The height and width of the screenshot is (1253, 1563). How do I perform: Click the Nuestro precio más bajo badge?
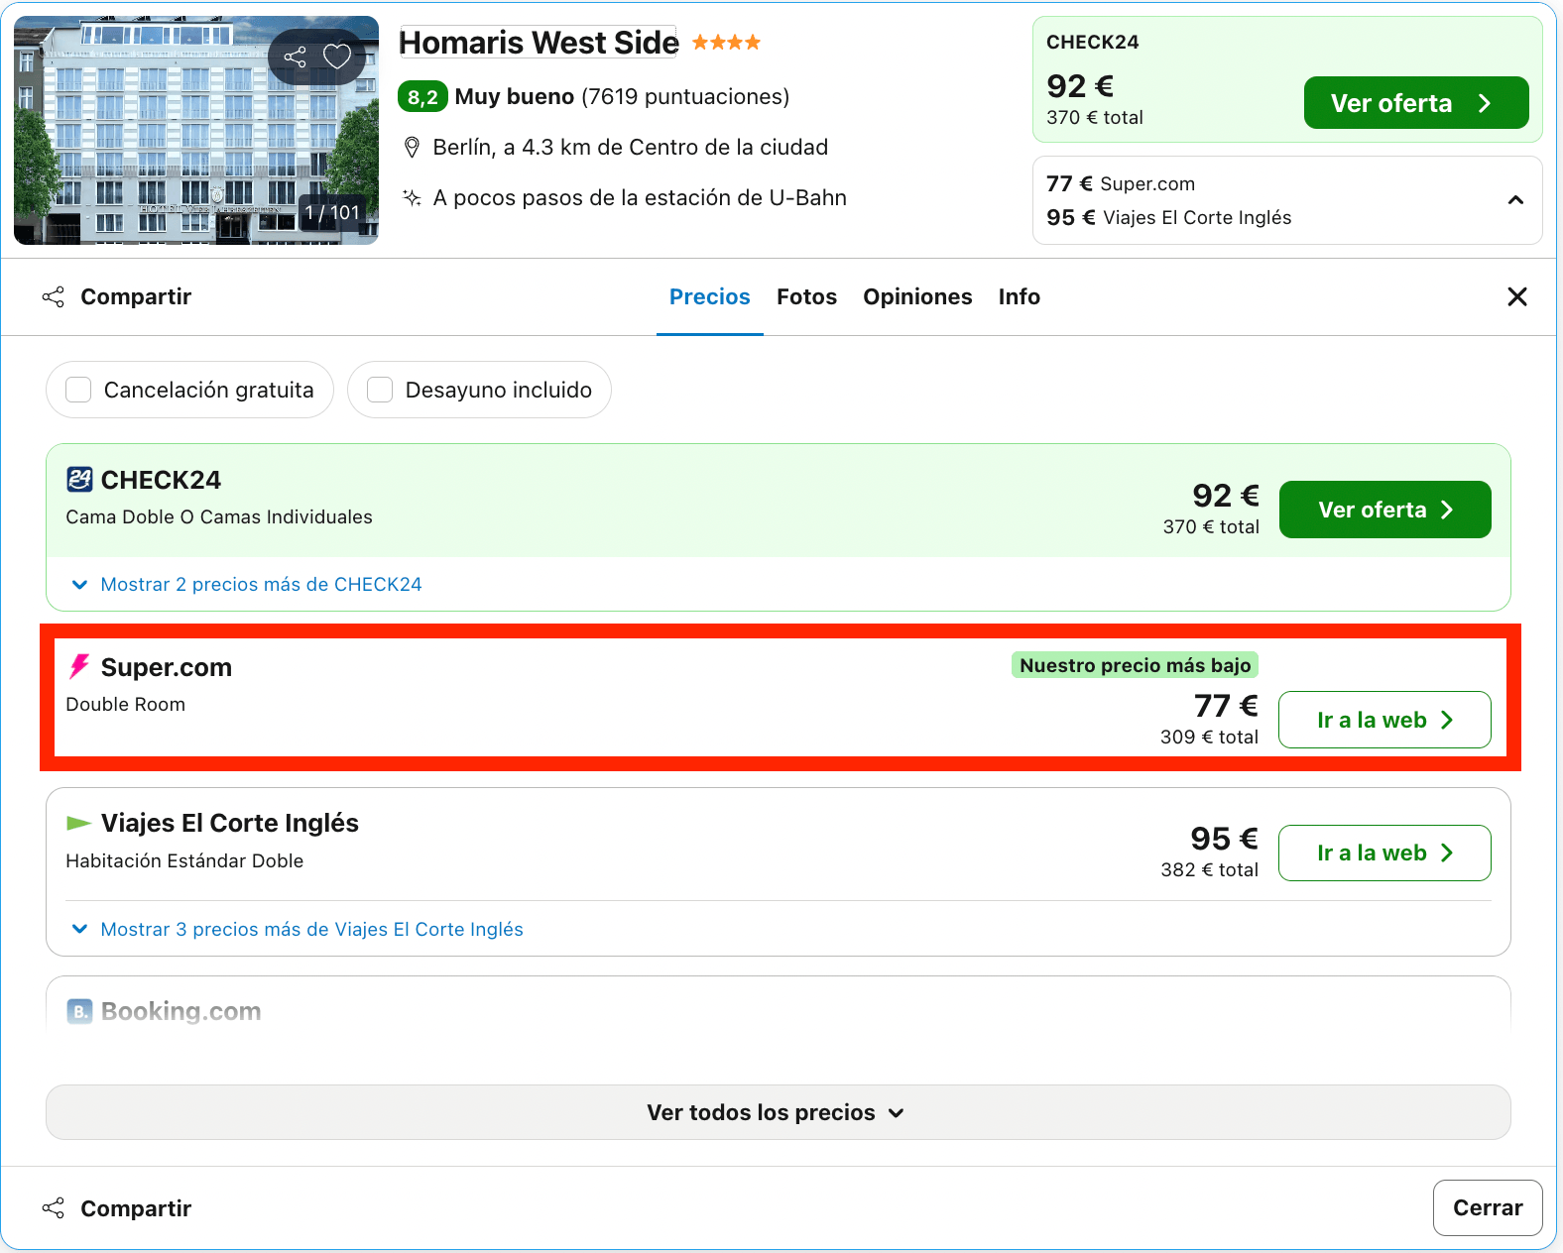point(1135,665)
